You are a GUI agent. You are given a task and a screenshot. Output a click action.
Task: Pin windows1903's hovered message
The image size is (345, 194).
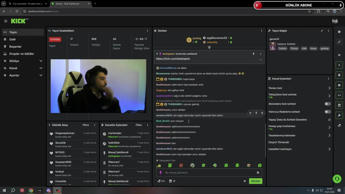256,113
